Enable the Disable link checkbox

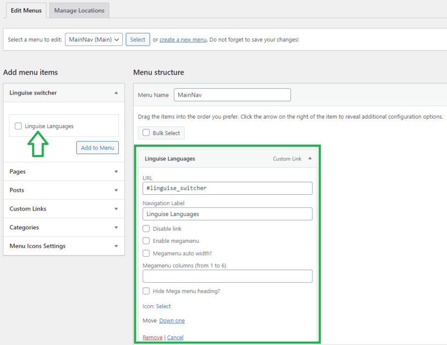point(146,229)
